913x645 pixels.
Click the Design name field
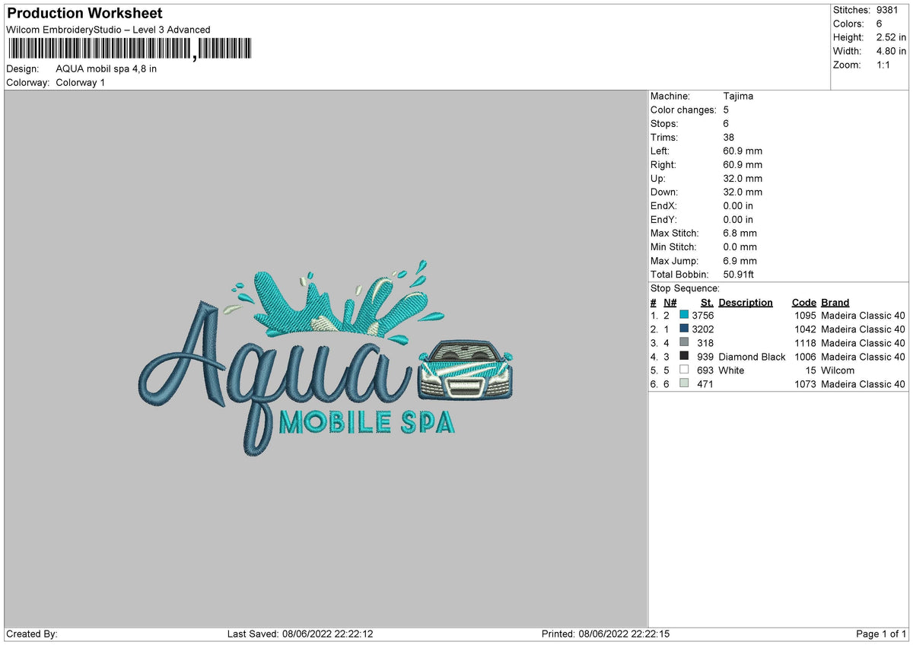coord(107,68)
